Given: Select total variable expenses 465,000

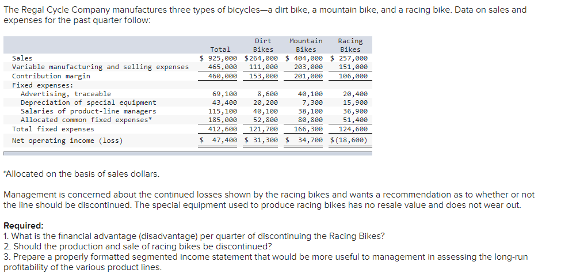Looking at the screenshot, I should 223,67.
